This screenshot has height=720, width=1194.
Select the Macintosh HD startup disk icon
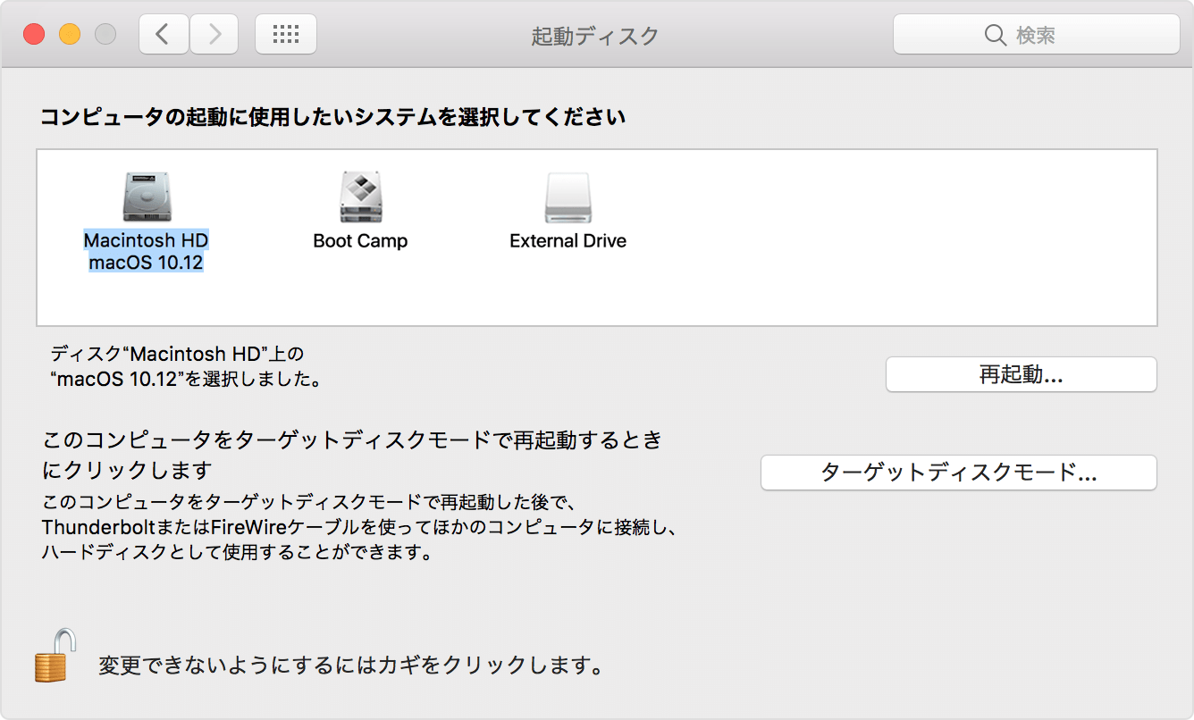(x=146, y=197)
